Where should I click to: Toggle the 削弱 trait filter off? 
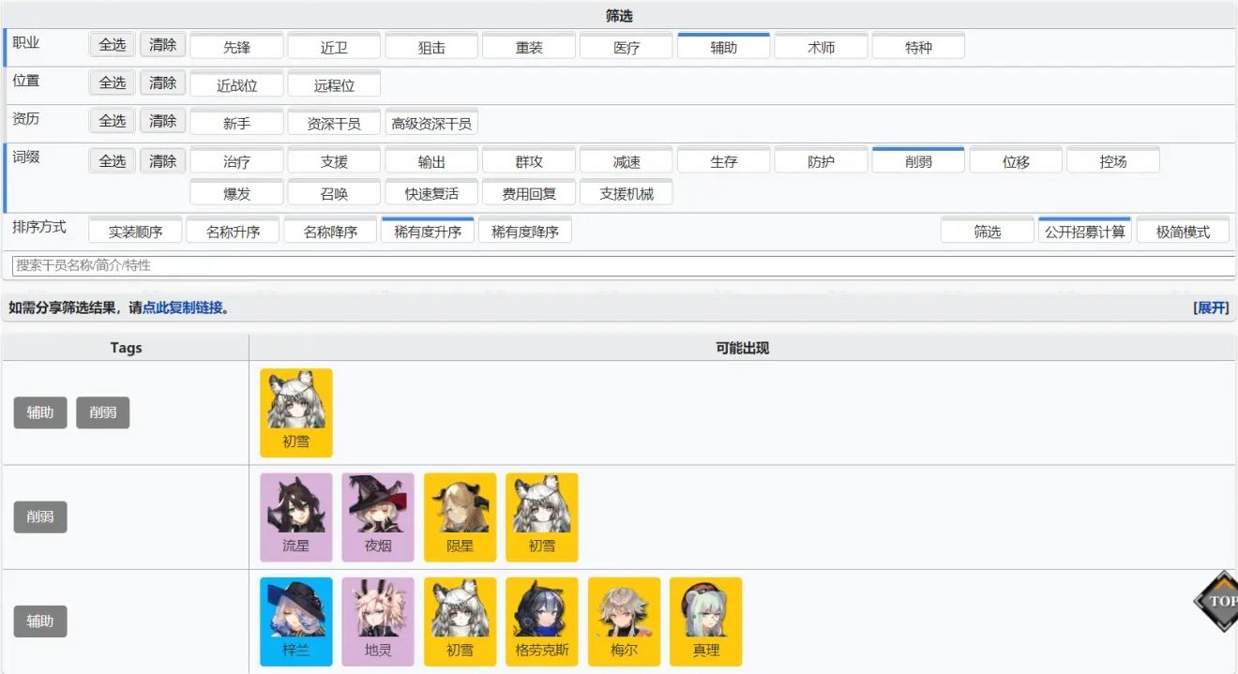(x=918, y=160)
